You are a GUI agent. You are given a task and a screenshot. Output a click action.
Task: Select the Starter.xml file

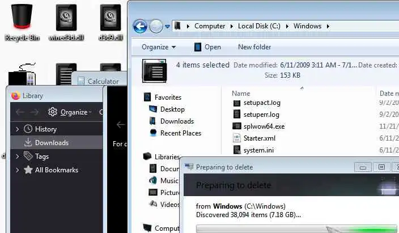260,138
